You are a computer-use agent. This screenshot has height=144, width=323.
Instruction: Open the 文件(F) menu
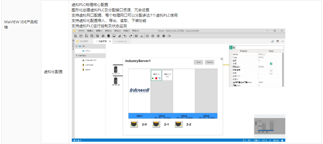click(81, 31)
